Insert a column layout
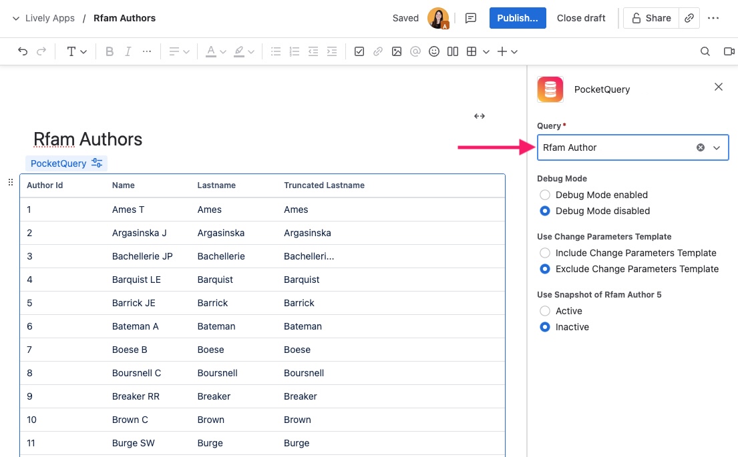This screenshot has height=457, width=738. (x=453, y=52)
